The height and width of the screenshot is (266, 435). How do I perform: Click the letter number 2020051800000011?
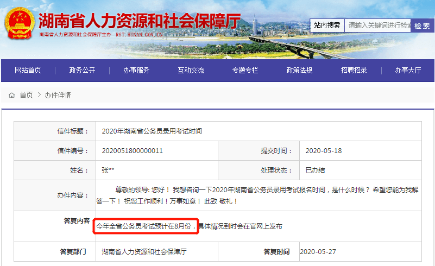point(132,150)
